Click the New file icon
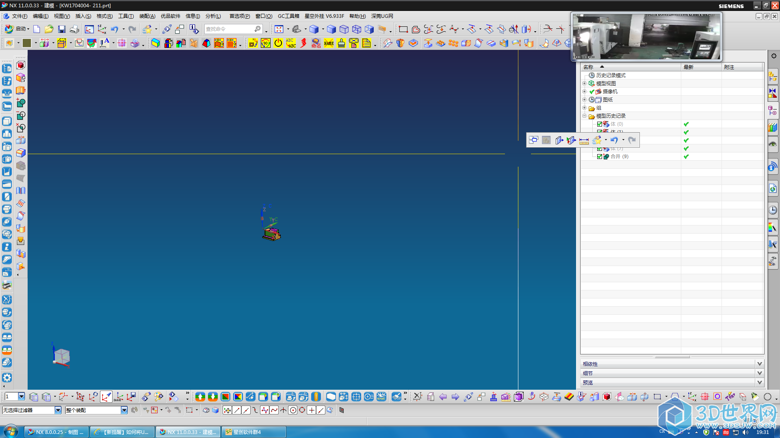This screenshot has width=780, height=438. 37,29
